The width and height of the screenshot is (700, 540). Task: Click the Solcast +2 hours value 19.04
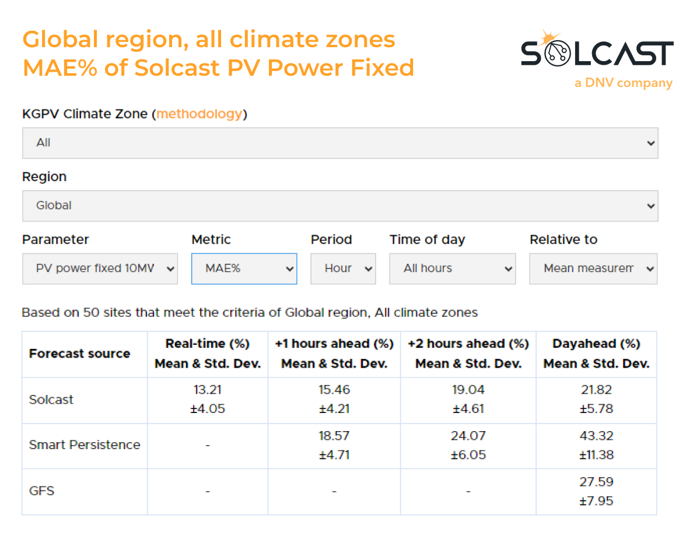click(468, 390)
